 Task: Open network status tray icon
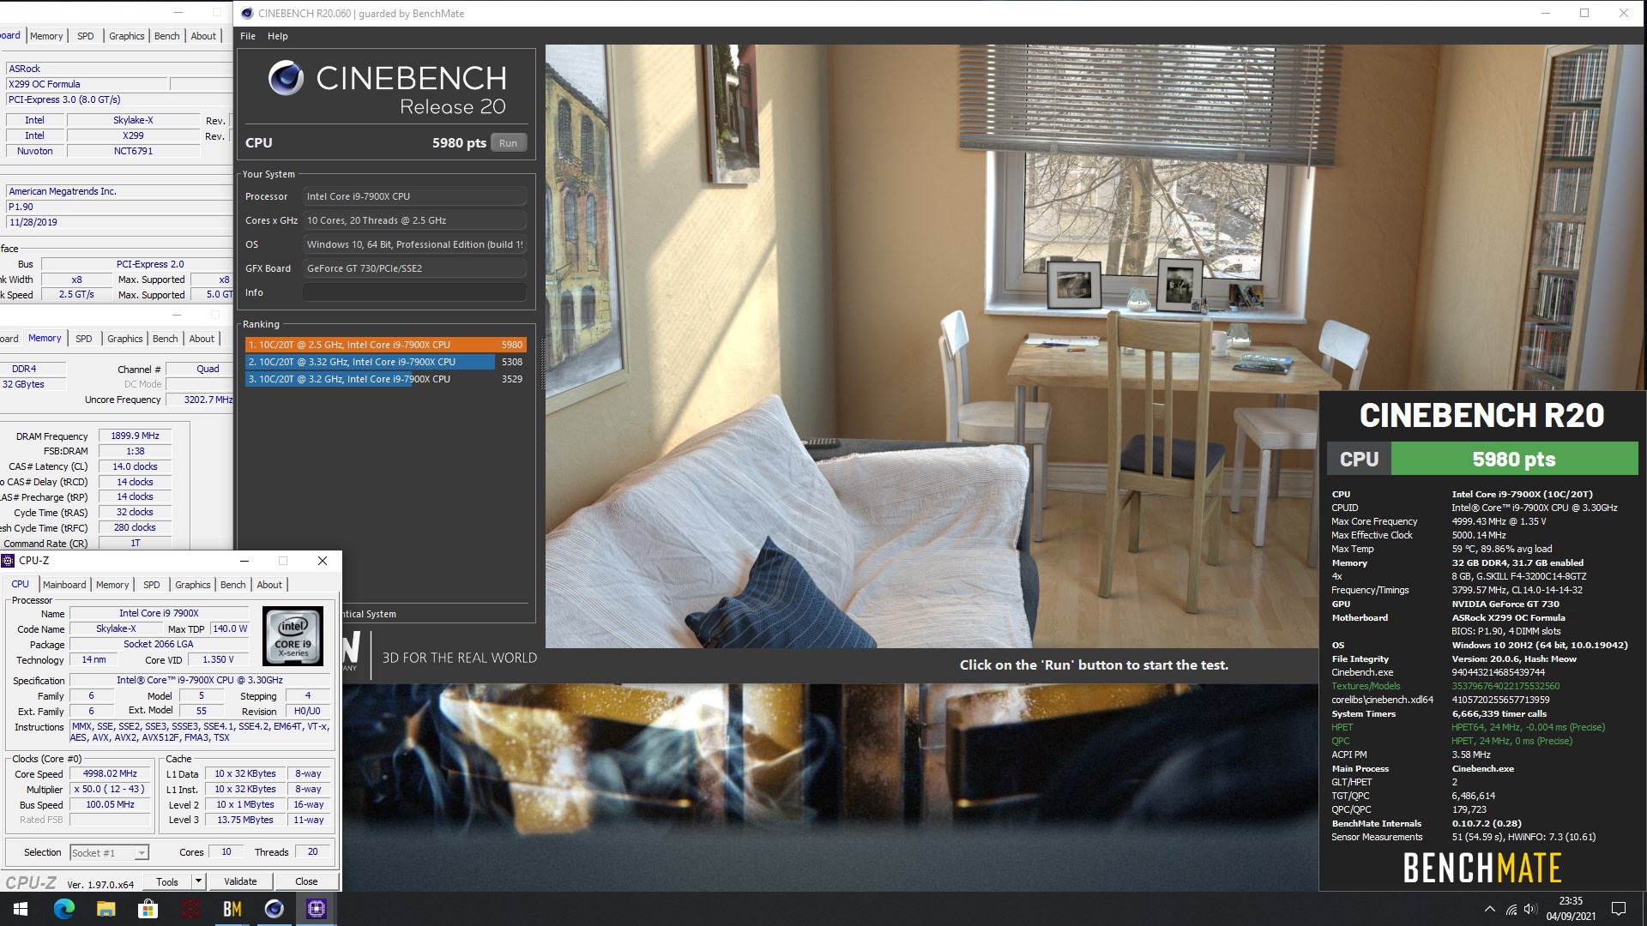[x=1511, y=909]
